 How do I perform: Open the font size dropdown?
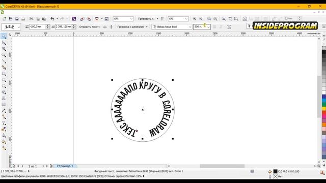[x=208, y=27]
